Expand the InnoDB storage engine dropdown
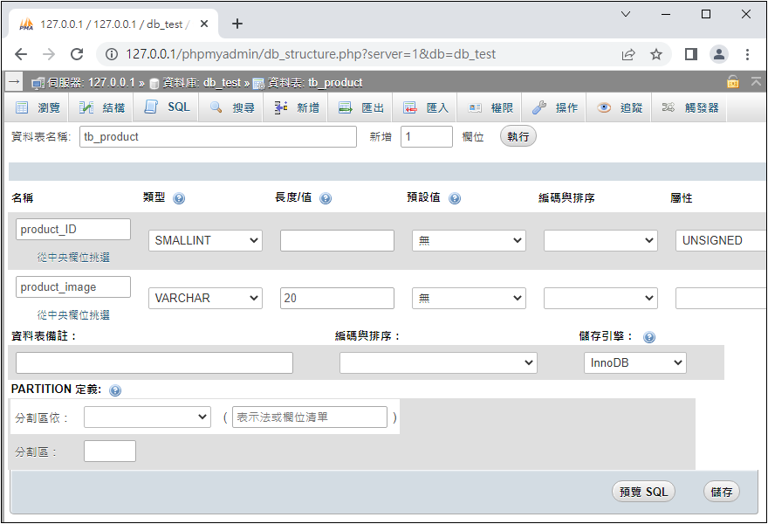Screen dimensions: 768x524 pyautogui.click(x=634, y=362)
